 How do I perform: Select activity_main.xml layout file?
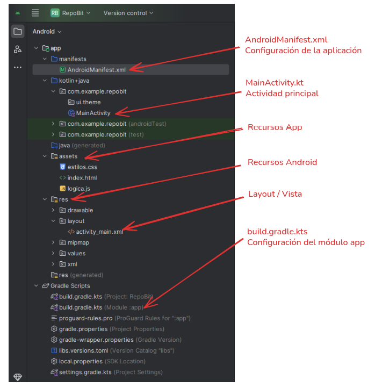[99, 232]
